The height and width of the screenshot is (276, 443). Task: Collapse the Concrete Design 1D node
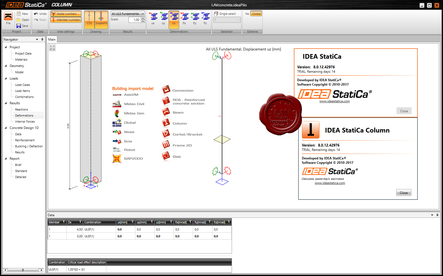point(6,128)
